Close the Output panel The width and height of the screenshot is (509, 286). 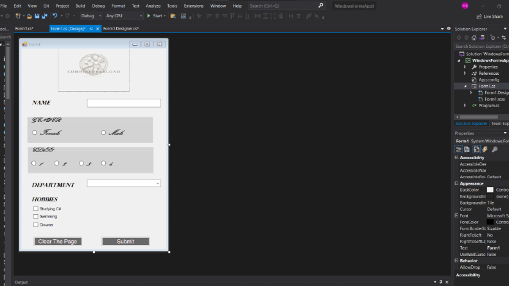(x=447, y=282)
